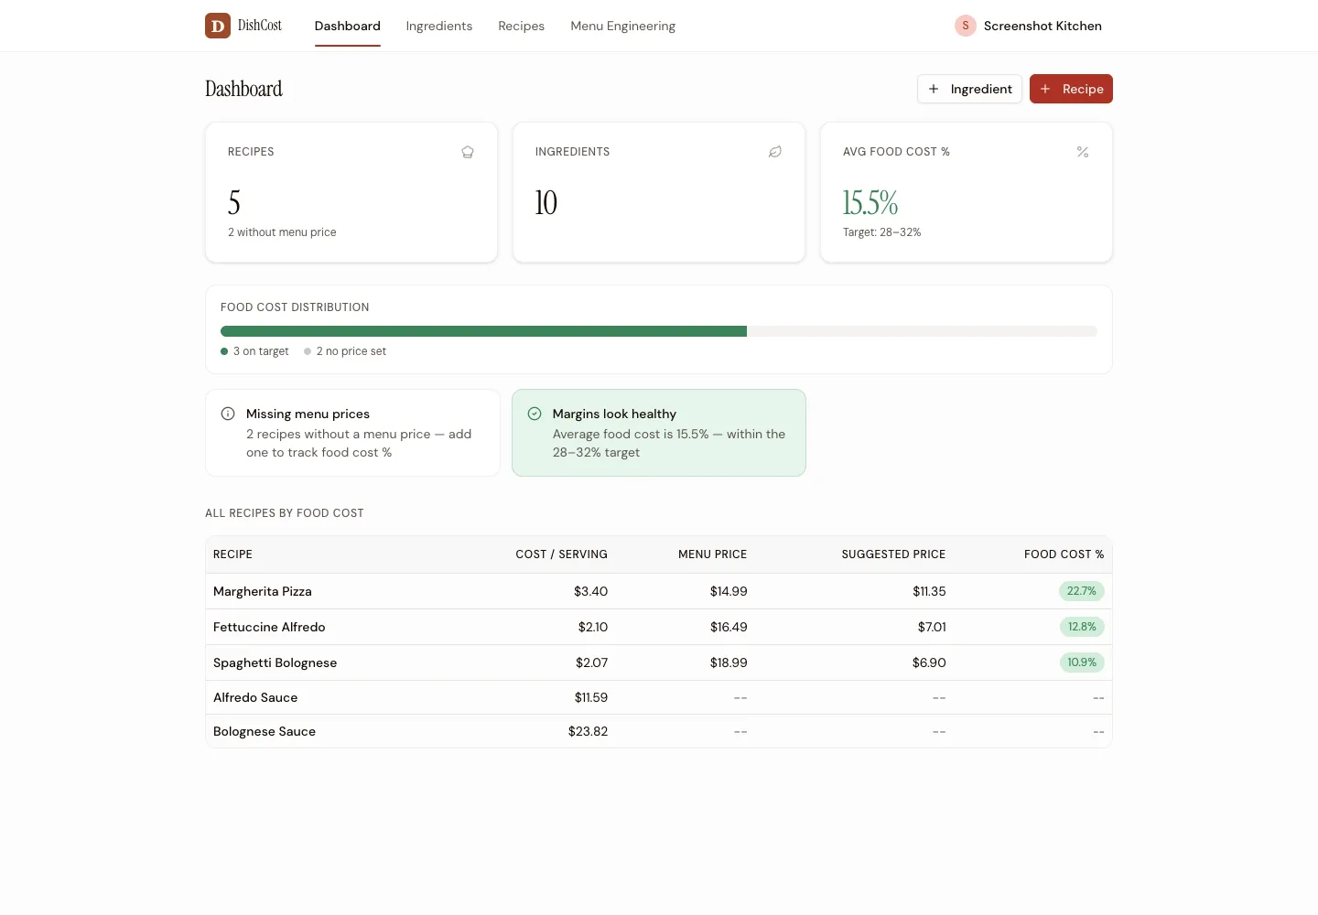The height and width of the screenshot is (915, 1318).
Task: Click the '3 on target' legend entry
Action: (254, 351)
